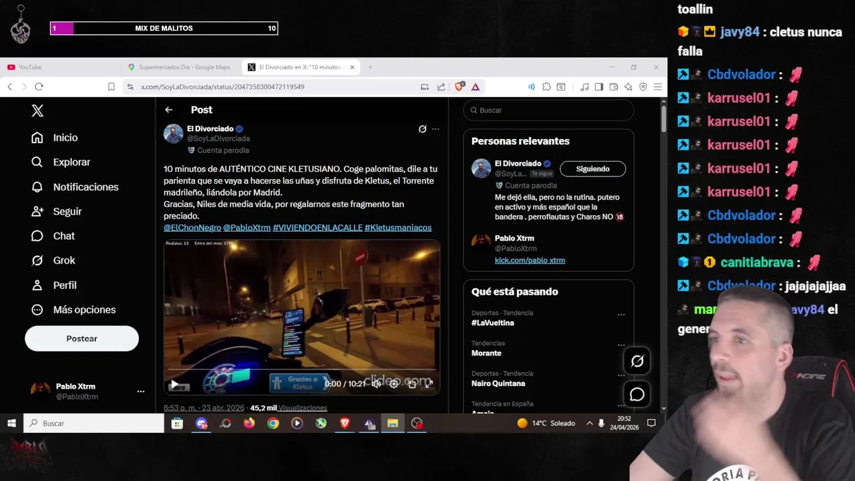Screen dimensions: 855x481
Task: Toggle picture-in-picture on the video
Action: point(411,383)
